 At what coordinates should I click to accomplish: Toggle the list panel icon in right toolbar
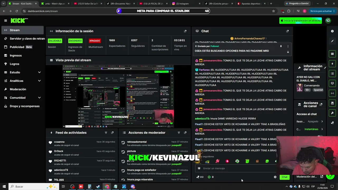point(332,74)
